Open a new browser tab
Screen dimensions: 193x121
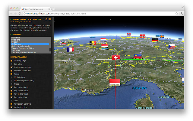pos(53,9)
